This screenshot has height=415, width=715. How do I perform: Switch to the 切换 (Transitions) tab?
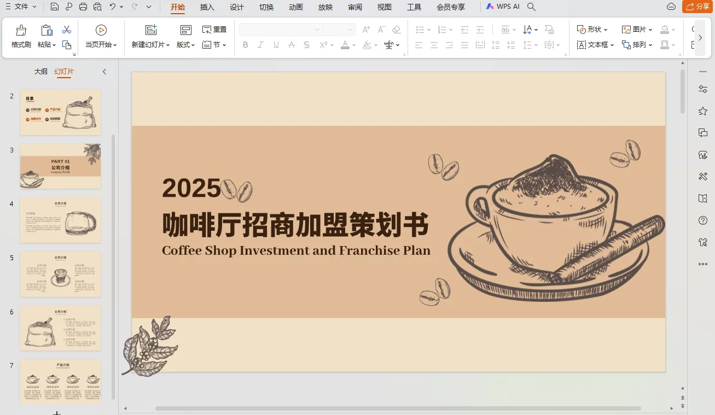click(x=266, y=7)
